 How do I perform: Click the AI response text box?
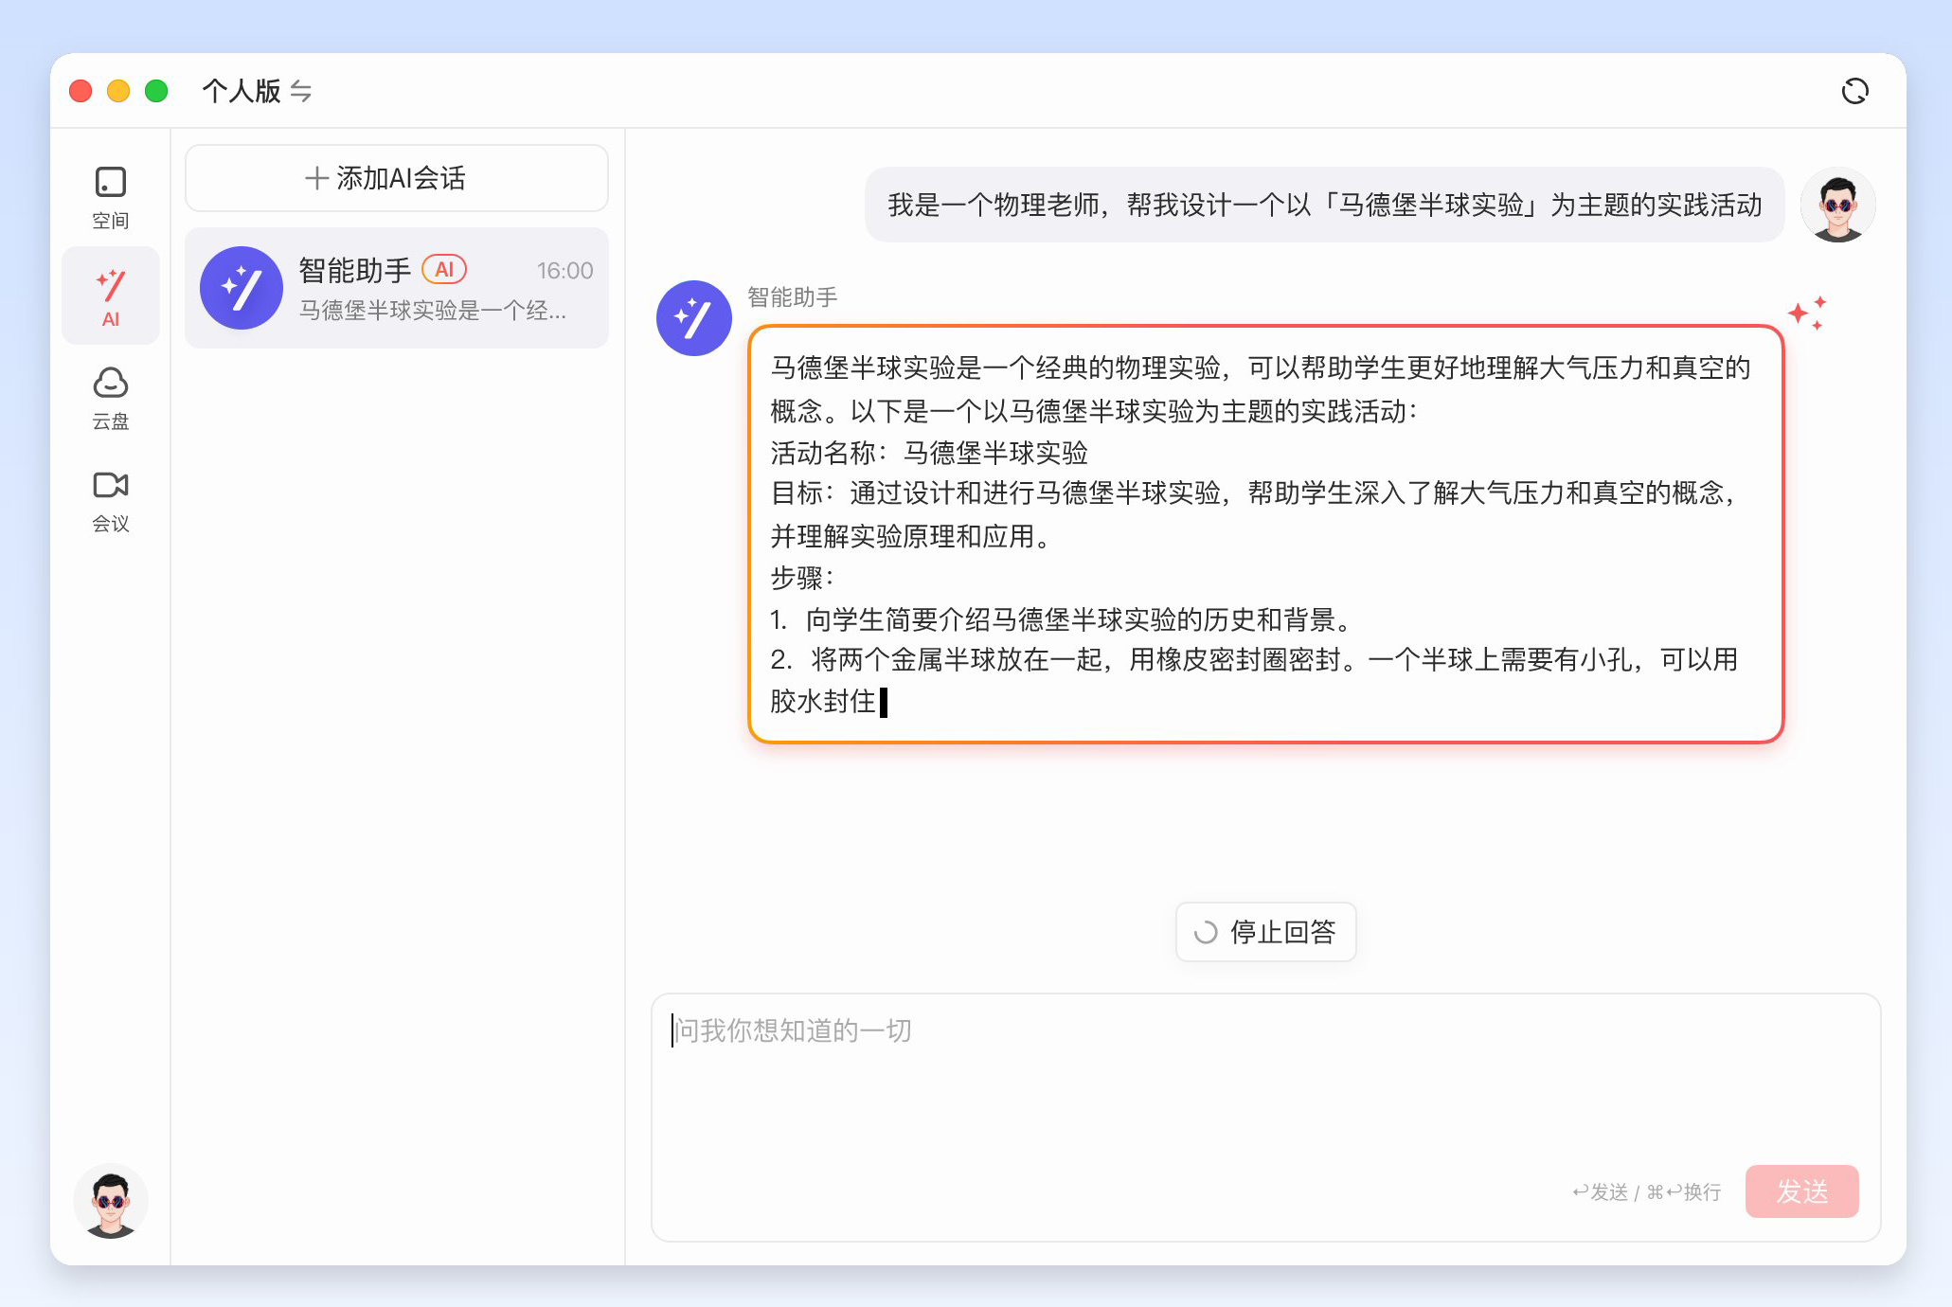pos(1264,534)
